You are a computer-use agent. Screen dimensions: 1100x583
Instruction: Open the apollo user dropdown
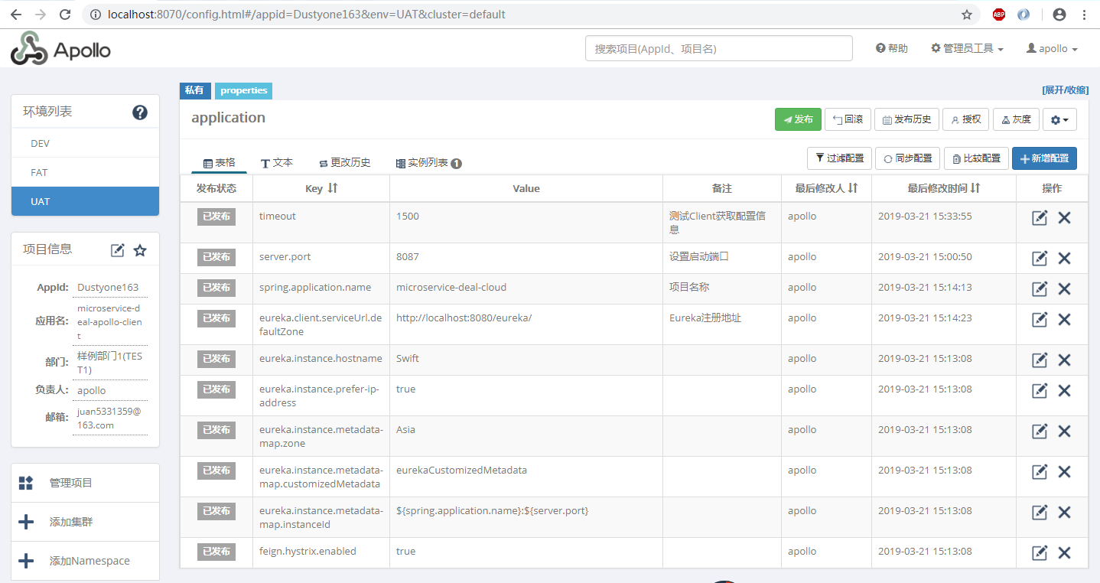[x=1052, y=48]
